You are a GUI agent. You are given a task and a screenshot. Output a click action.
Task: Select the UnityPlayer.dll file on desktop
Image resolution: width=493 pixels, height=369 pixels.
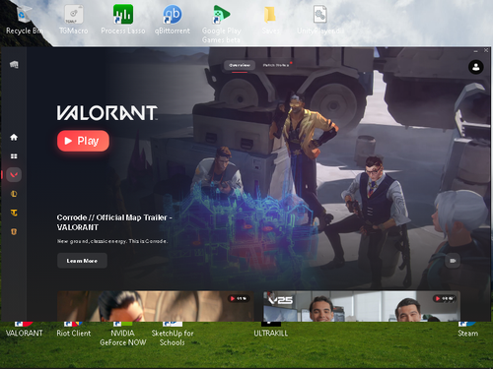pyautogui.click(x=320, y=20)
